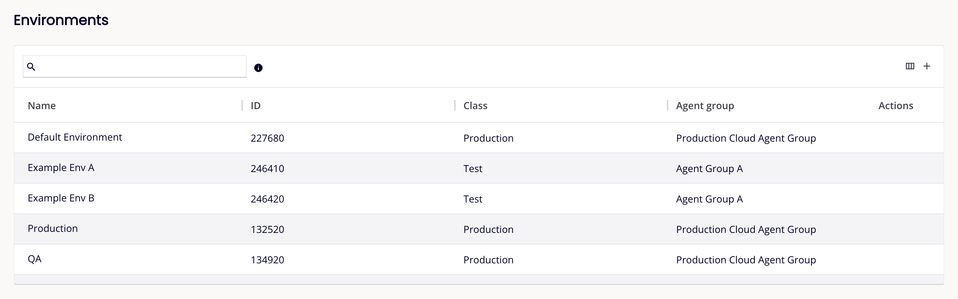Open the search info icon

click(x=258, y=68)
